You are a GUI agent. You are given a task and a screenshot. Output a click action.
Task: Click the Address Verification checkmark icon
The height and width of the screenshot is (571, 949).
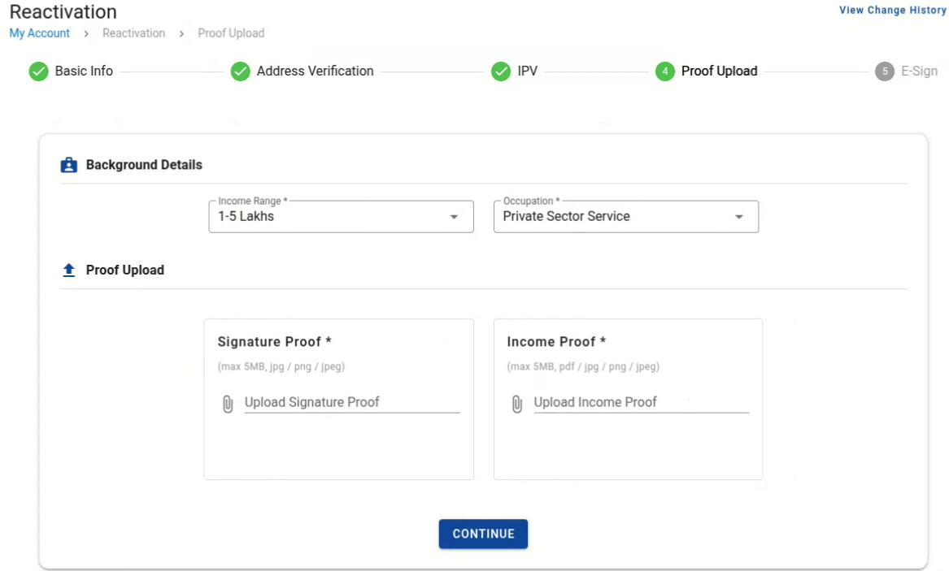click(x=240, y=71)
